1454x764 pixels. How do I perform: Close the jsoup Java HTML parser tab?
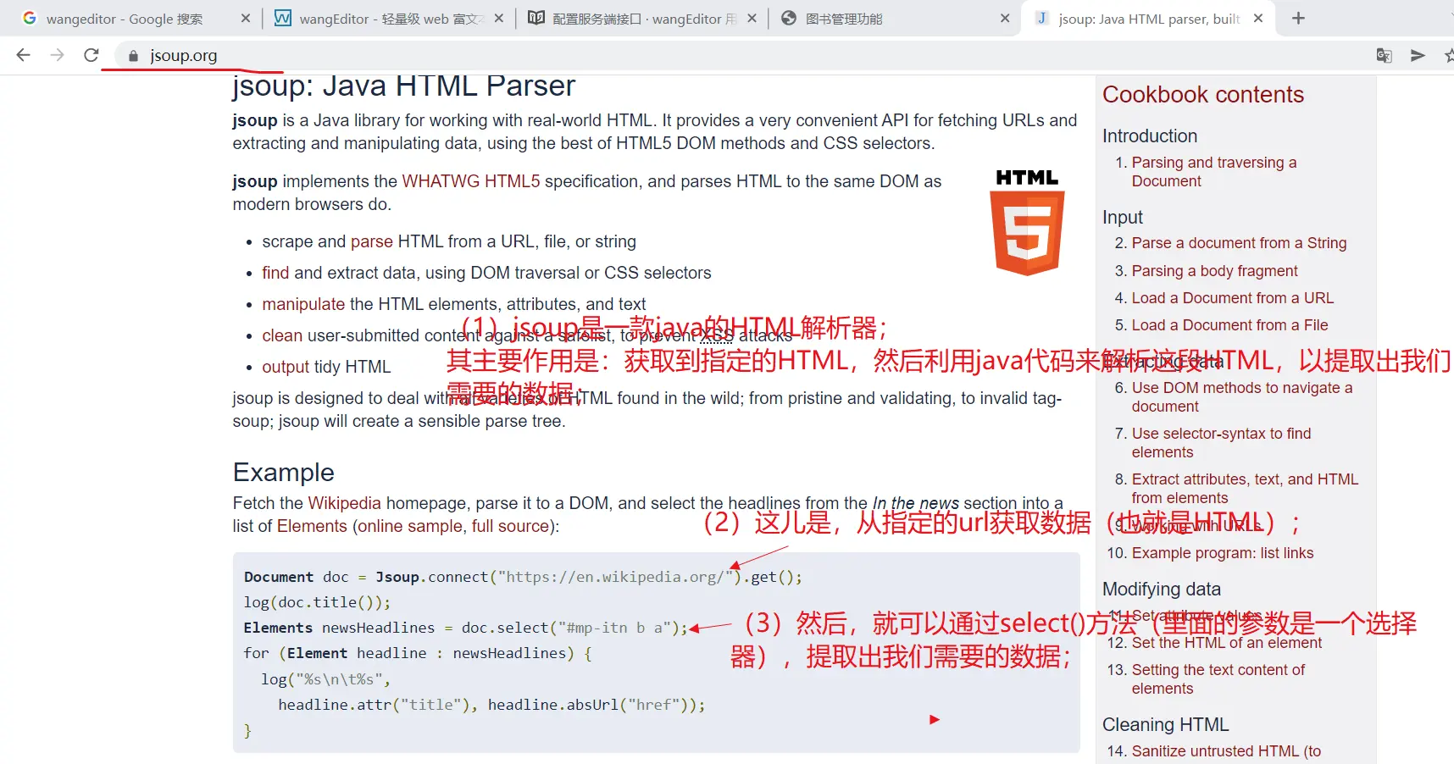1258,18
